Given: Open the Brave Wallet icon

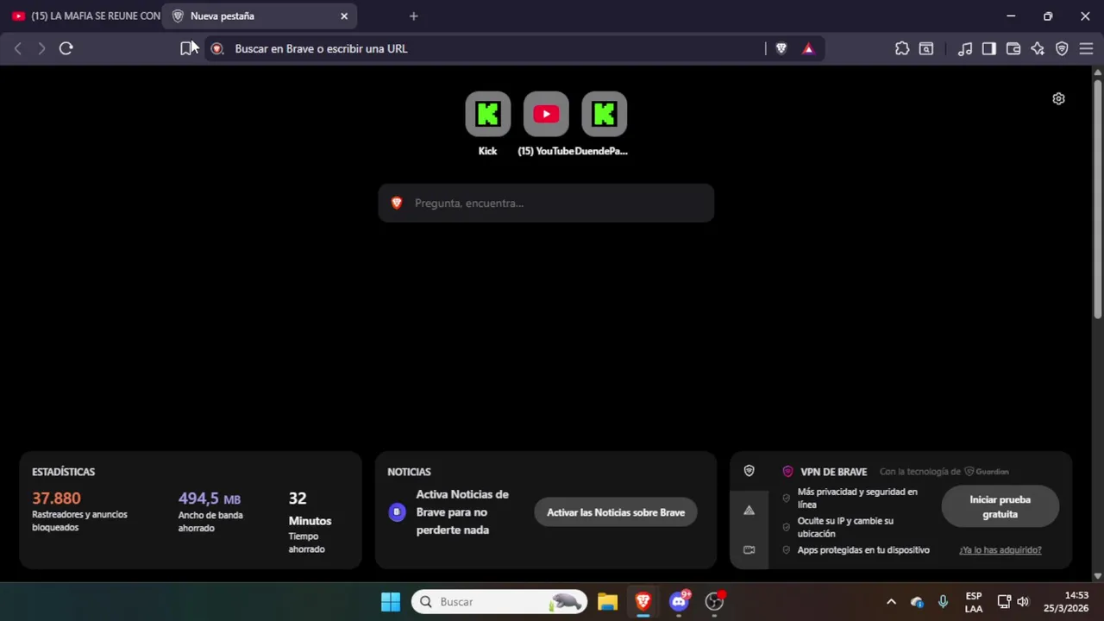Looking at the screenshot, I should click(x=1013, y=48).
